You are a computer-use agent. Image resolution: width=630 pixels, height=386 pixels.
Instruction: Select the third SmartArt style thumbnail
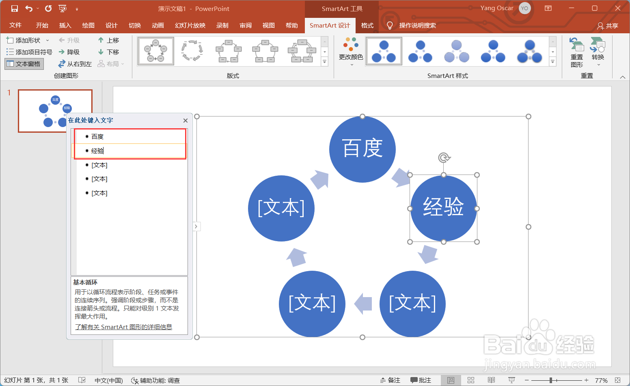coord(457,51)
